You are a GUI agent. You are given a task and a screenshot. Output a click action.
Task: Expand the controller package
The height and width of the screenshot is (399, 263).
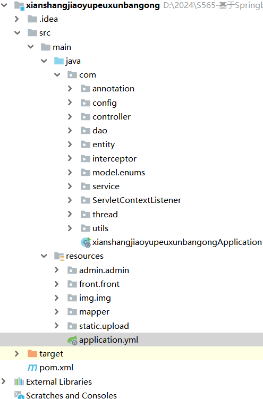[70, 116]
